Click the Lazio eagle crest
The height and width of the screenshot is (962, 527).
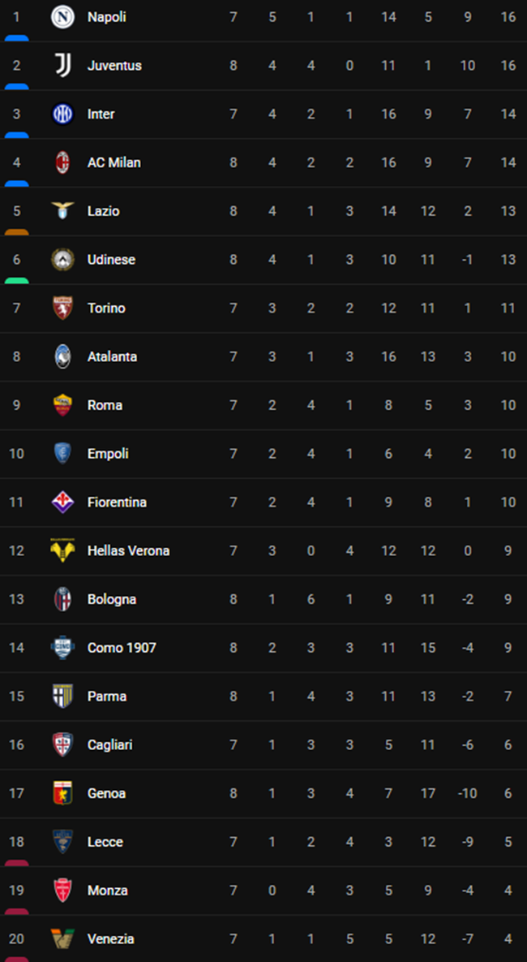(62, 210)
